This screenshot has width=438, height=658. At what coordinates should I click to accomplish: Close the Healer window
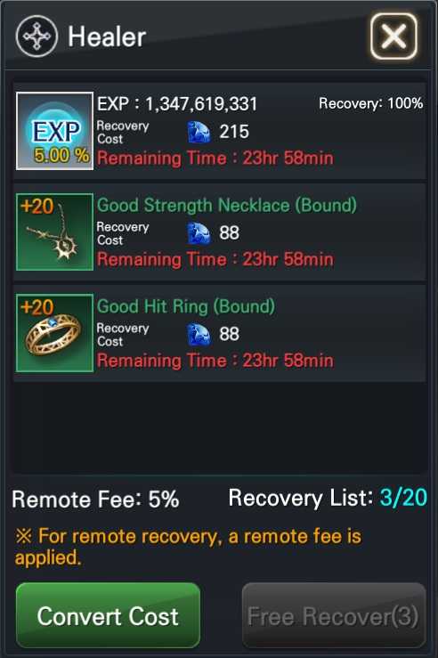point(393,37)
